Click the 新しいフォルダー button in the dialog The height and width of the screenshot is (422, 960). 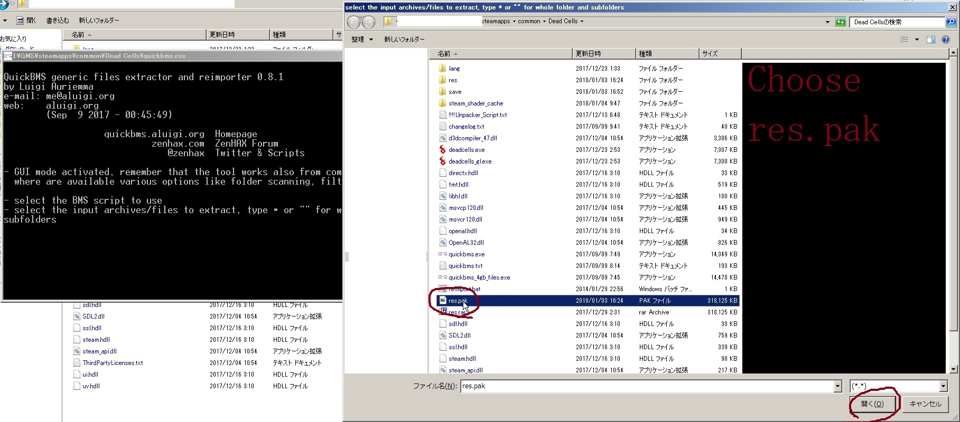tap(404, 40)
